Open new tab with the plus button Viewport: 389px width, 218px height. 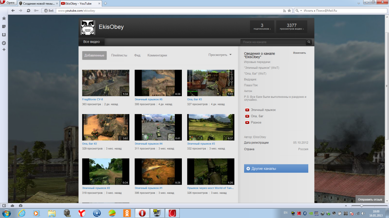pos(105,3)
